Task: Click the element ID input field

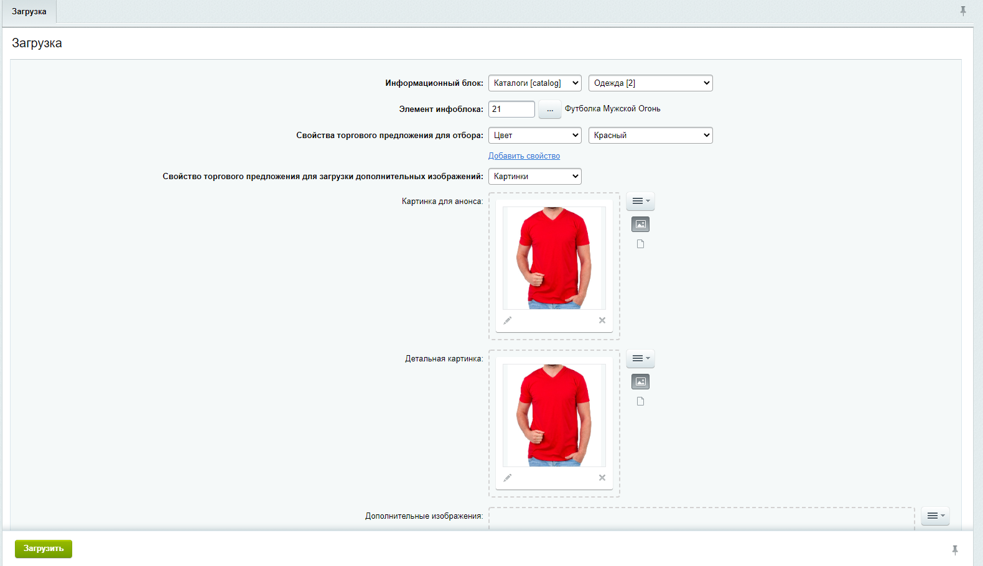Action: (x=511, y=109)
